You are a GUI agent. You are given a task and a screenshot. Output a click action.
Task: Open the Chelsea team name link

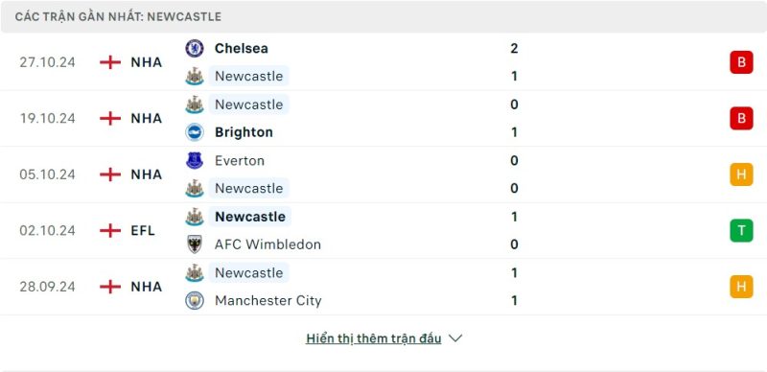coord(242,49)
